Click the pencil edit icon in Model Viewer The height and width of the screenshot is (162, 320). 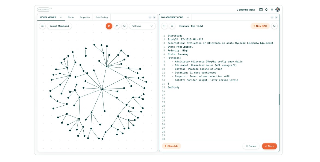coord(117,26)
